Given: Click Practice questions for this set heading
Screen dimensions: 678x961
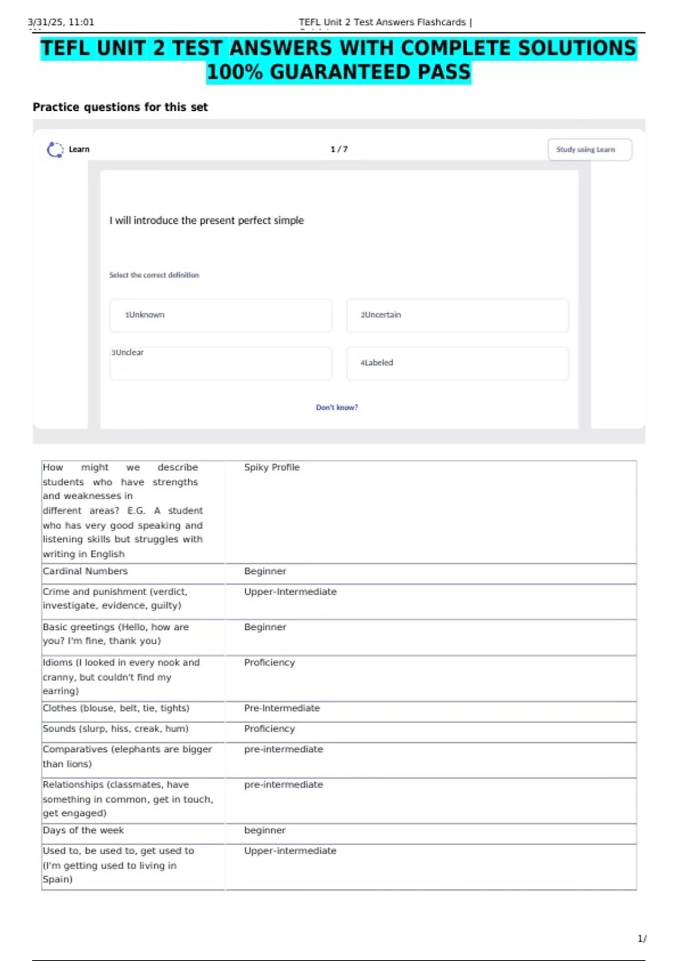Looking at the screenshot, I should 120,107.
